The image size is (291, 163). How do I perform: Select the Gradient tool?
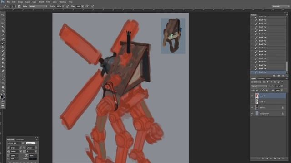3,59
